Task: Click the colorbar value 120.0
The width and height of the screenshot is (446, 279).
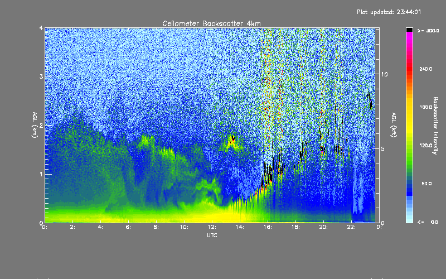Action: point(426,146)
